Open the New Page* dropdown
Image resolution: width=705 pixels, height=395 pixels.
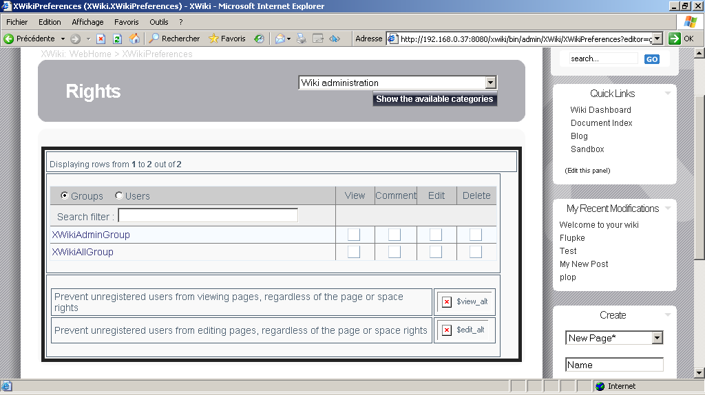(x=614, y=338)
